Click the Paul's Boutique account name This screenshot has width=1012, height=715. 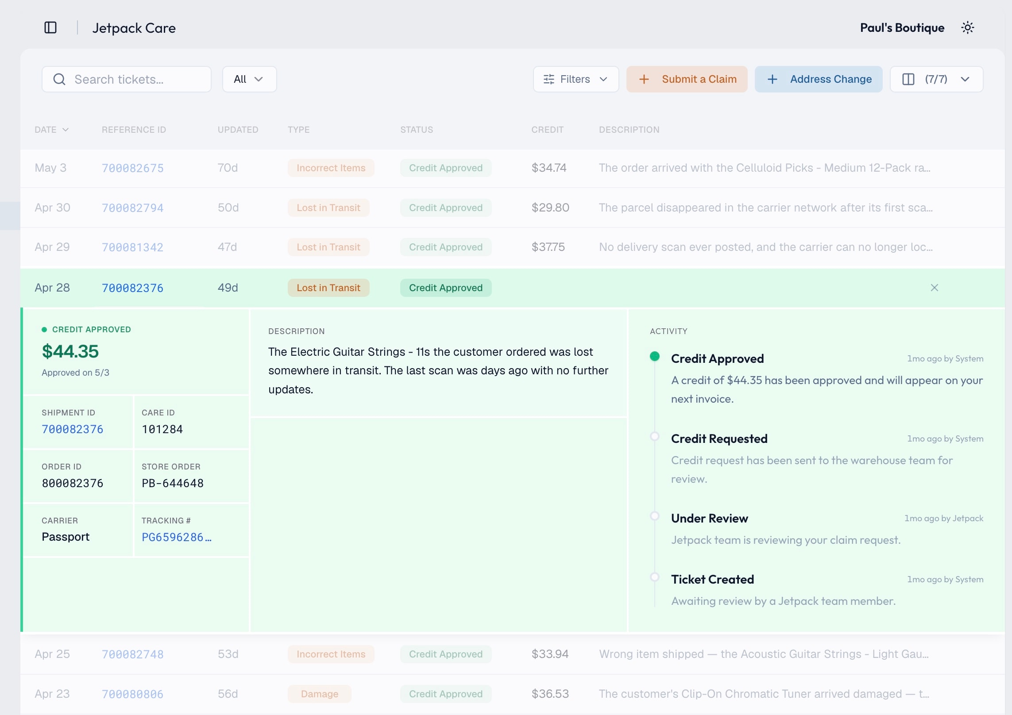(902, 28)
